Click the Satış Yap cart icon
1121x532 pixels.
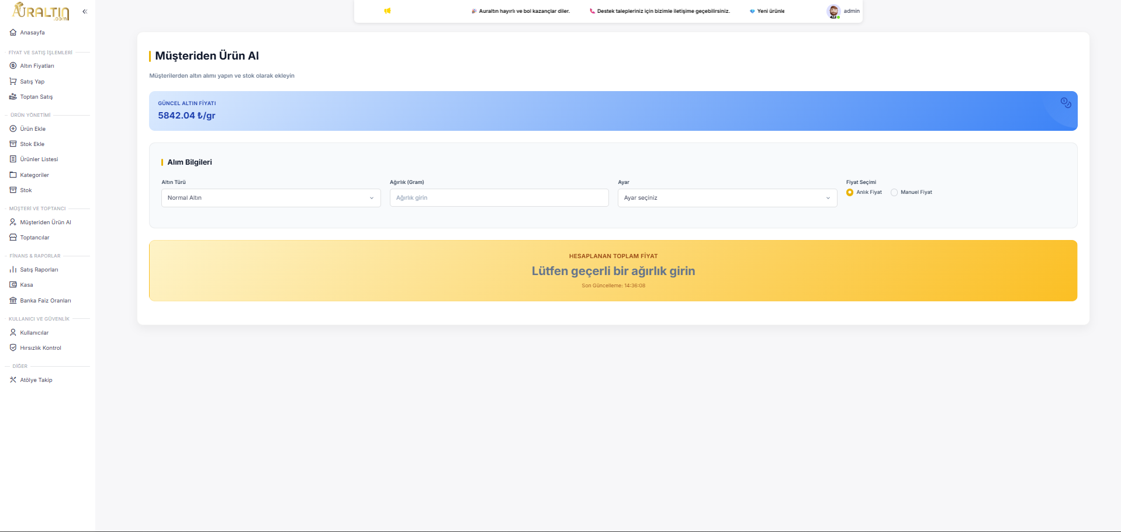point(13,82)
